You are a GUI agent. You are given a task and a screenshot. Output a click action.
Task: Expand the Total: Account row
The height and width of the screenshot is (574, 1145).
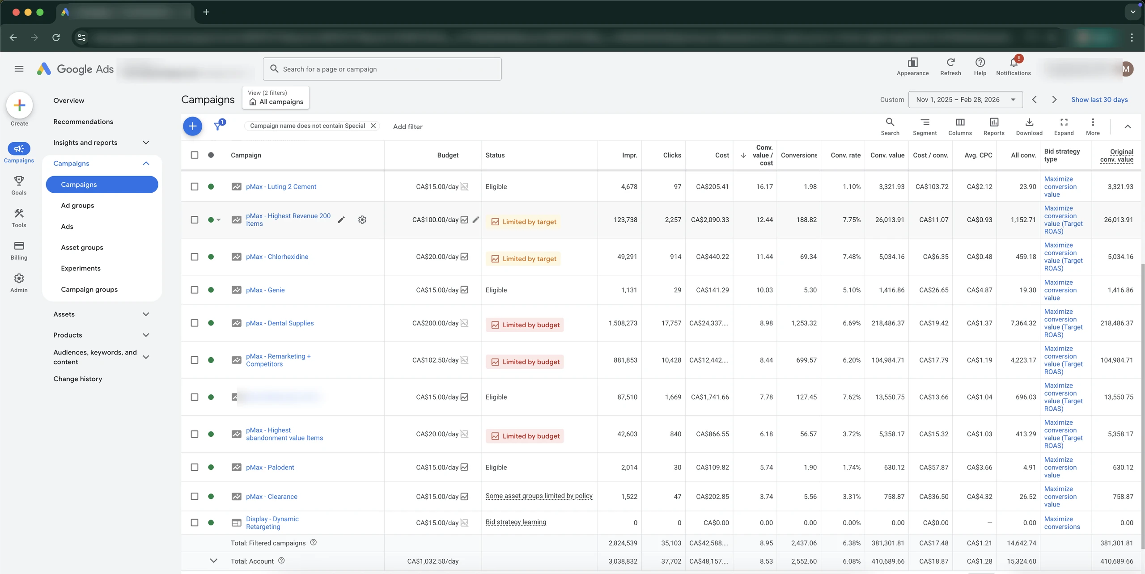coord(214,561)
